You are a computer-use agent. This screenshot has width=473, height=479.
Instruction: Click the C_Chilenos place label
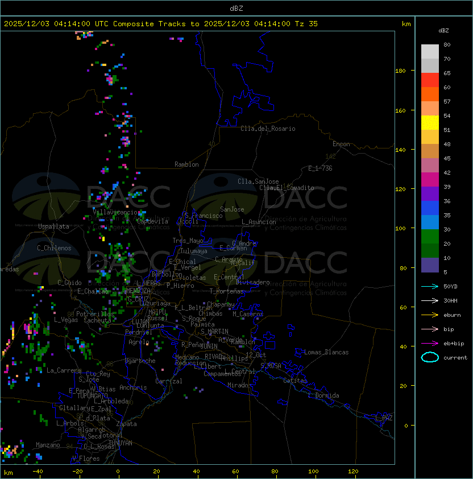pyautogui.click(x=54, y=248)
